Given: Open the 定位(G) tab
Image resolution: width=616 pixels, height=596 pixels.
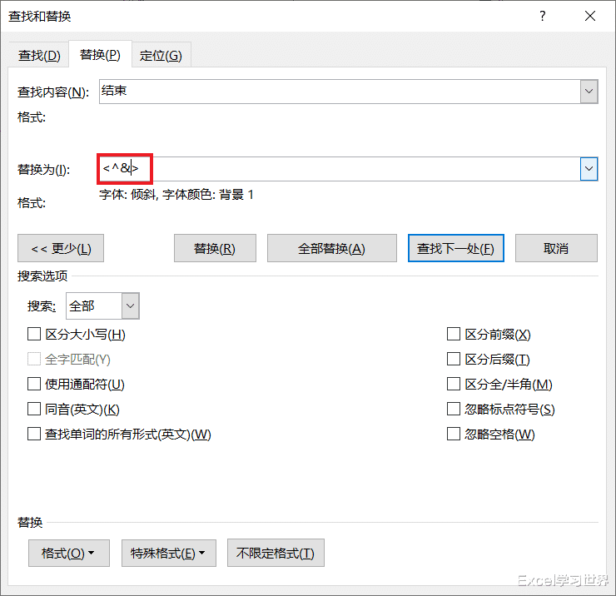Looking at the screenshot, I should tap(161, 56).
